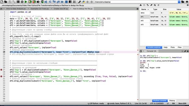This screenshot has height=106, width=189.
Task: Re-run last script with green refresh icon
Action: (x=42, y=2)
